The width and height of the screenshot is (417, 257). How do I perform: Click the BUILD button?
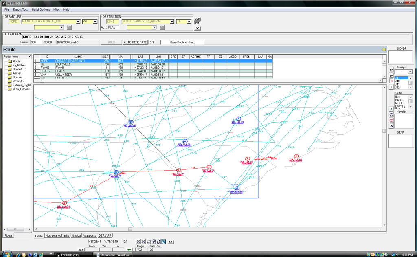(x=111, y=42)
